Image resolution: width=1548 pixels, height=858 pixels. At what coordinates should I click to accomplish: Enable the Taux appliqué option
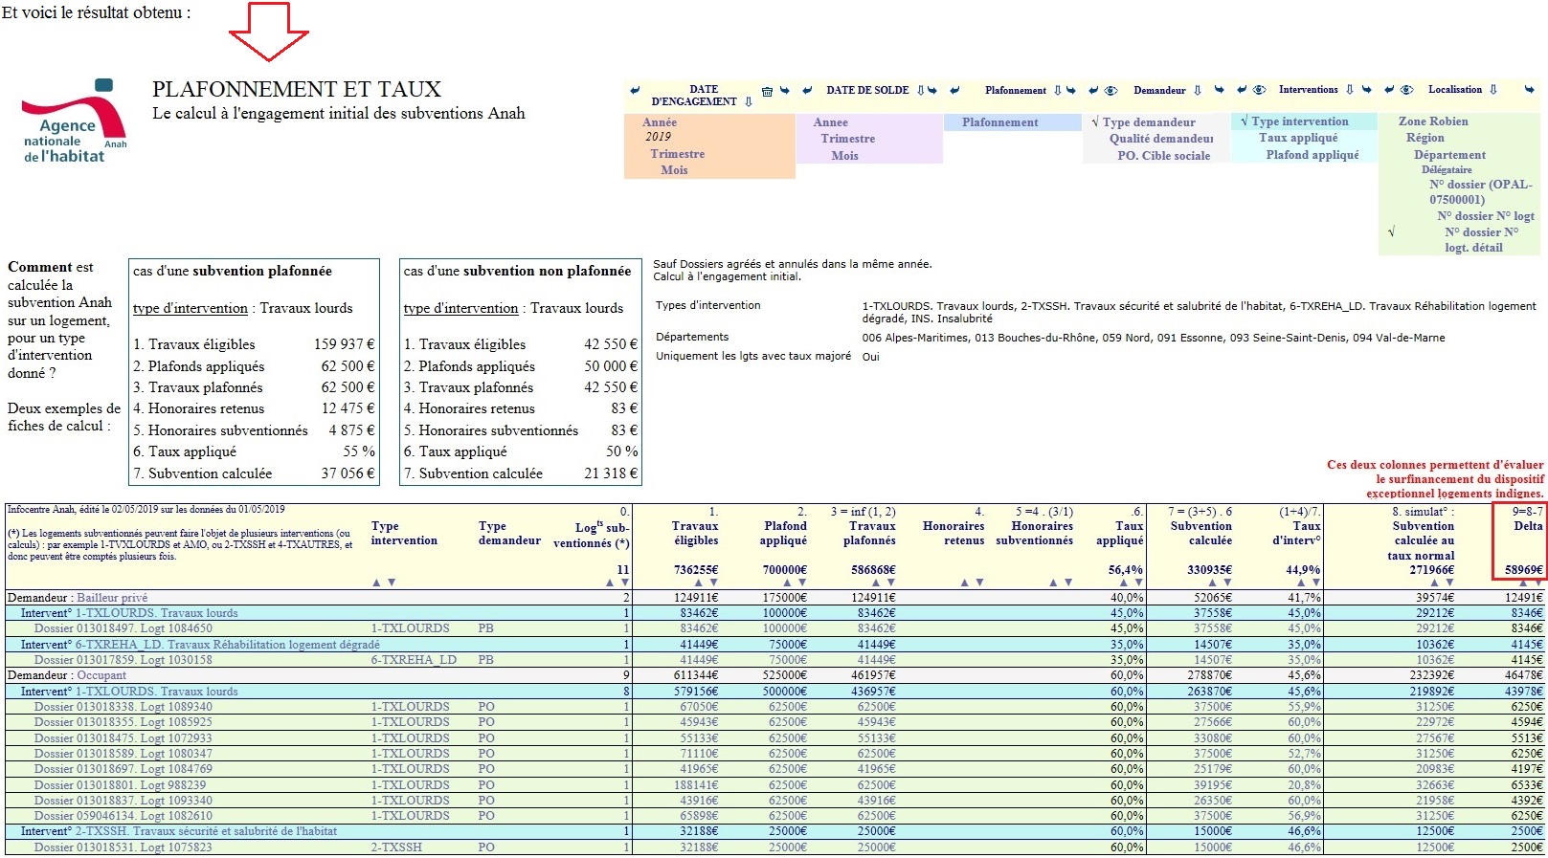[1298, 138]
